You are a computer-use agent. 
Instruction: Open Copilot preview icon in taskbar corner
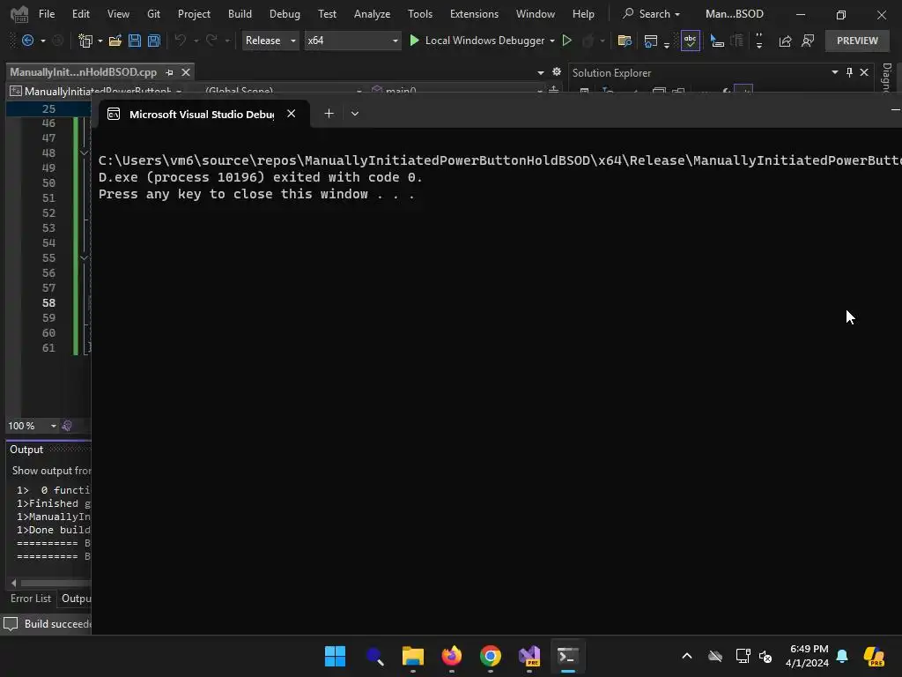click(874, 656)
